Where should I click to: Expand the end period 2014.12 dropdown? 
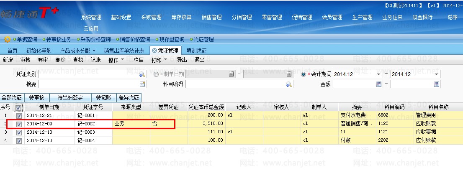(x=437, y=74)
